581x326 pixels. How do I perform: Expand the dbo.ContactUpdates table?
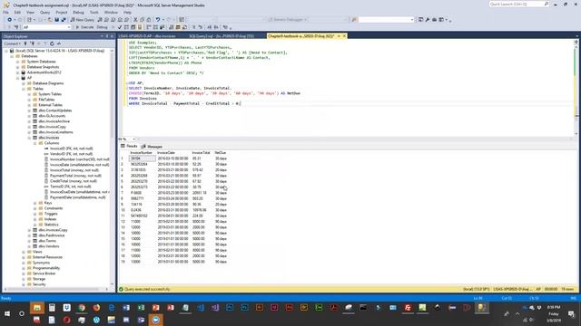pyautogui.click(x=29, y=110)
